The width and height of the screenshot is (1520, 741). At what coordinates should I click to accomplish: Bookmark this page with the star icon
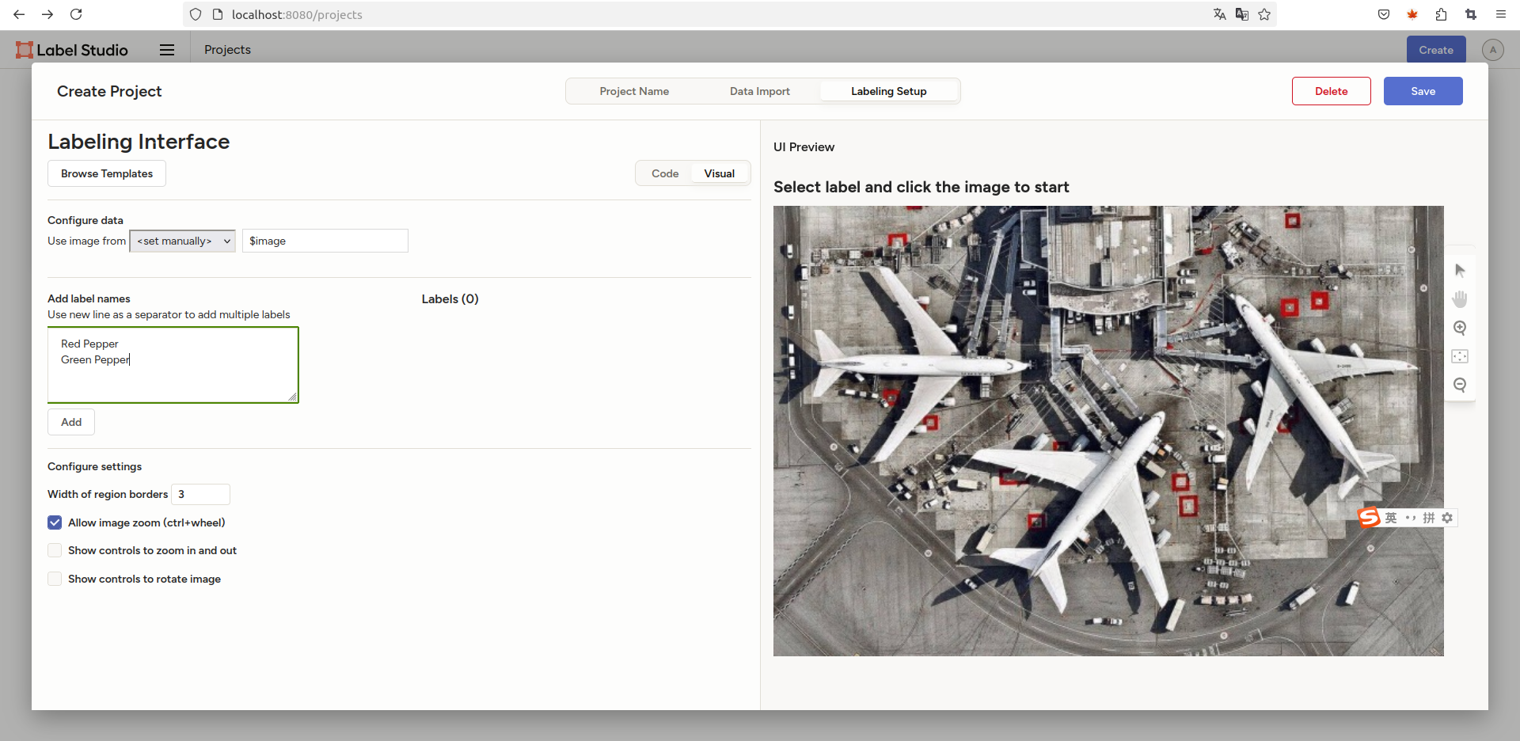[1264, 14]
